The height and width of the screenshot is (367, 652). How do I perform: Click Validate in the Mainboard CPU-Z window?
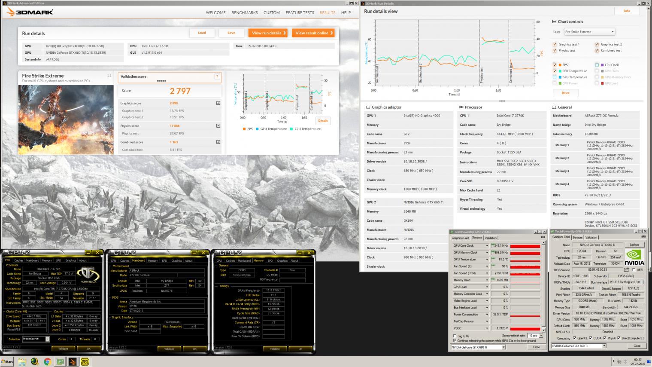click(x=169, y=349)
